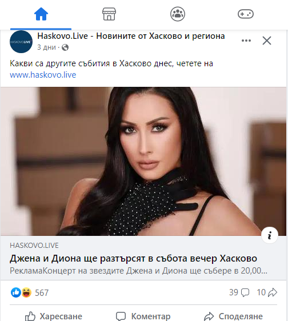
Task: Show link info via the i icon
Action: coord(270,235)
